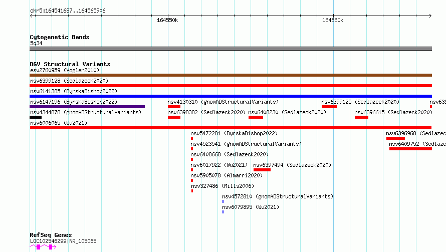Click the 164560k ruler tick label
The width and height of the screenshot is (446, 252).
click(x=333, y=20)
